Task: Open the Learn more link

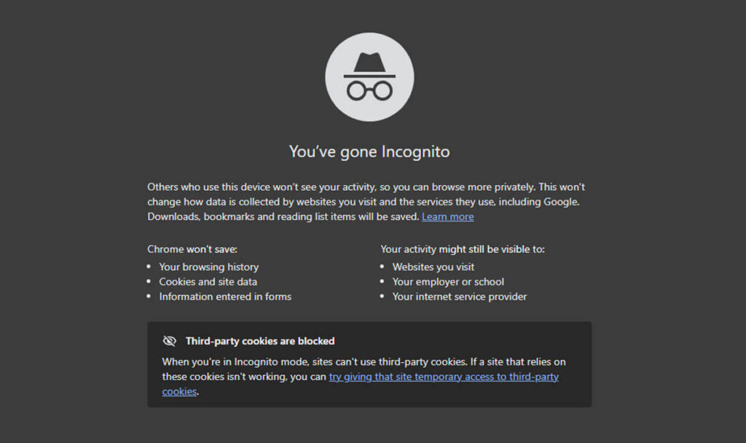Action: 447,216
